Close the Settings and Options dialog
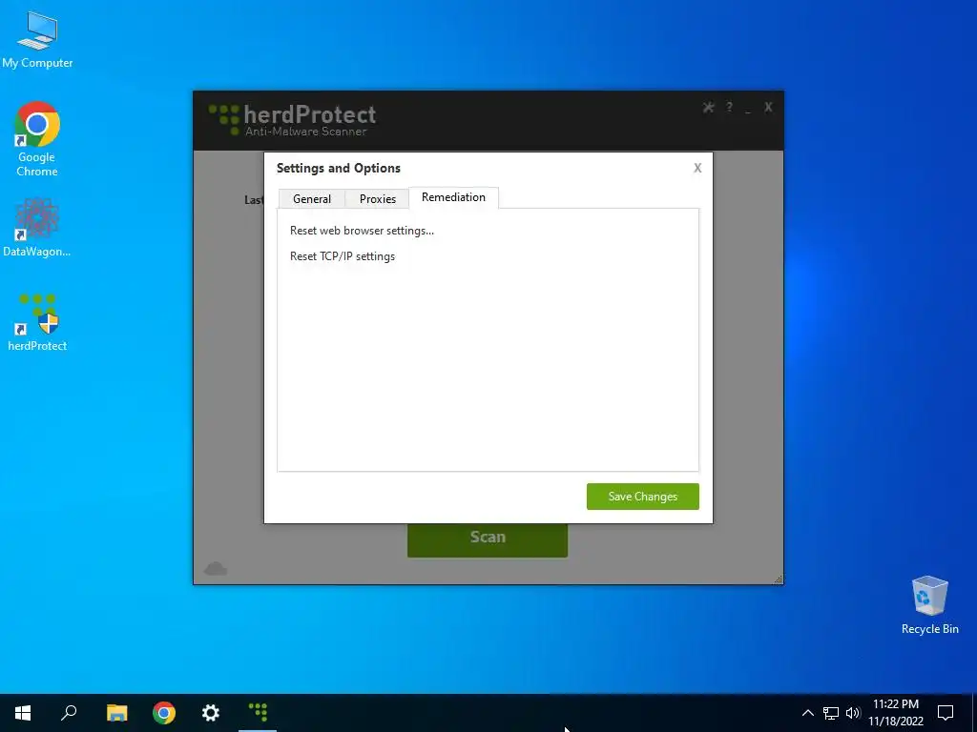977x732 pixels. [x=697, y=168]
